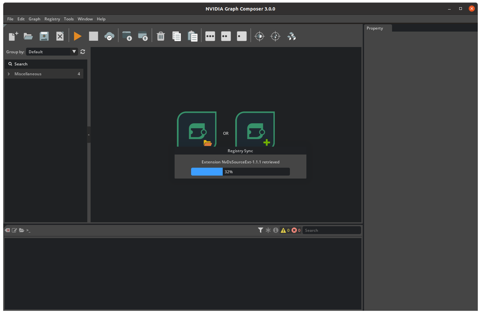Focus the component Search field
Viewport: 481px width, 314px height.
point(46,64)
